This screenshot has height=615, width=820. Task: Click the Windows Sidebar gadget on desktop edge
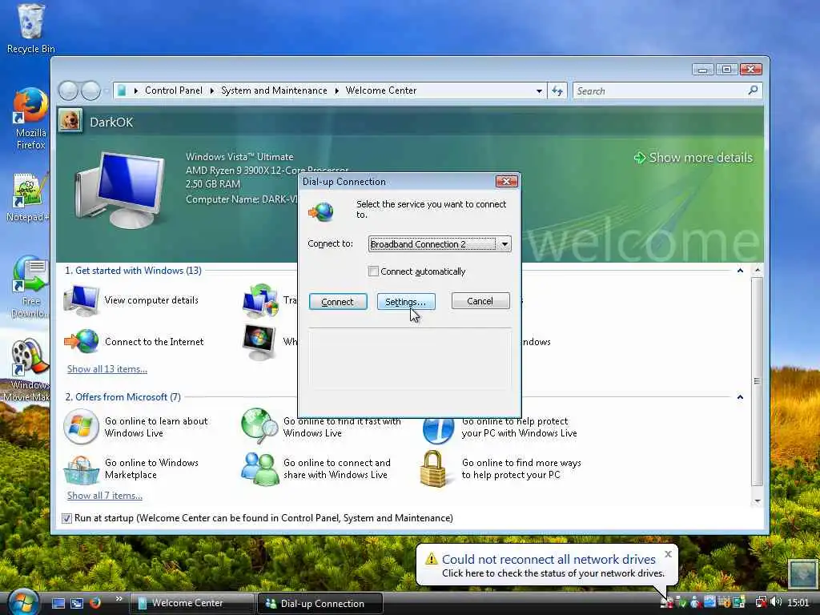[802, 573]
